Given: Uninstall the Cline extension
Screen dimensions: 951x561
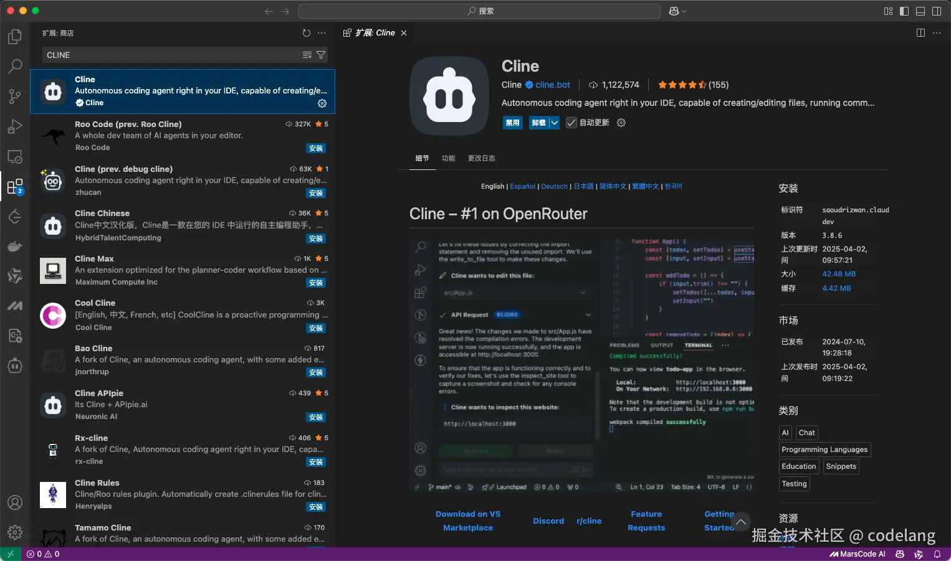Looking at the screenshot, I should 538,123.
